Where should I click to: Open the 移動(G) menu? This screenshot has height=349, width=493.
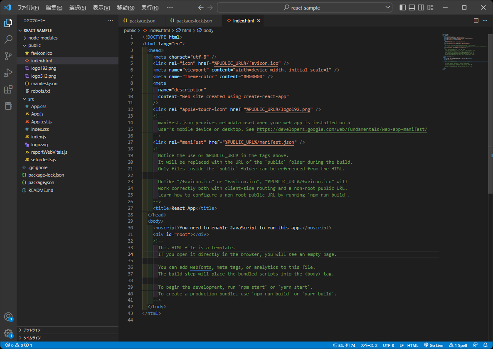pos(126,7)
